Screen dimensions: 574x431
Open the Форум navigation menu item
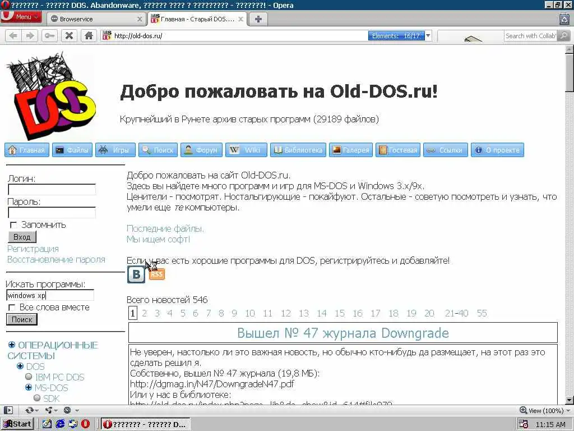click(201, 150)
